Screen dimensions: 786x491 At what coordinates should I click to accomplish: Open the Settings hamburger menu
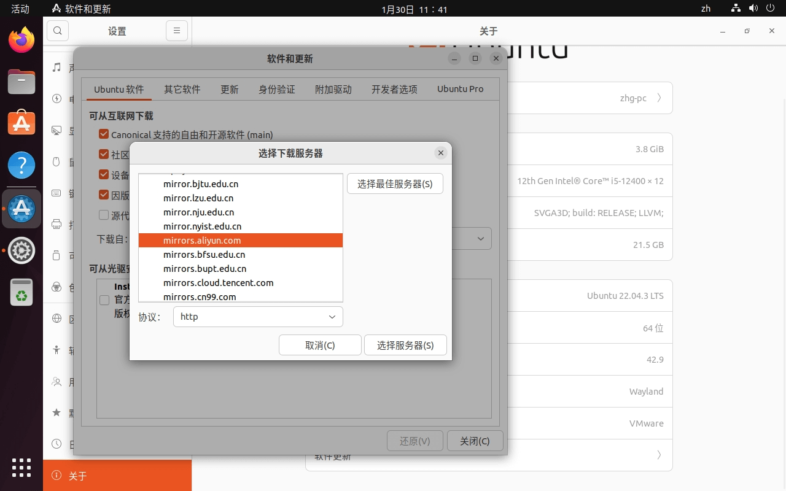click(x=176, y=31)
